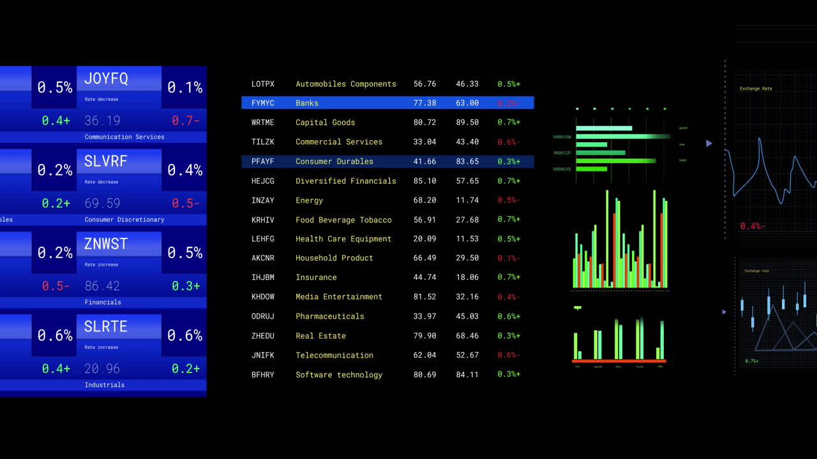Choose the Consumer Durables row
Screen dimensions: 817x459
tap(387, 161)
